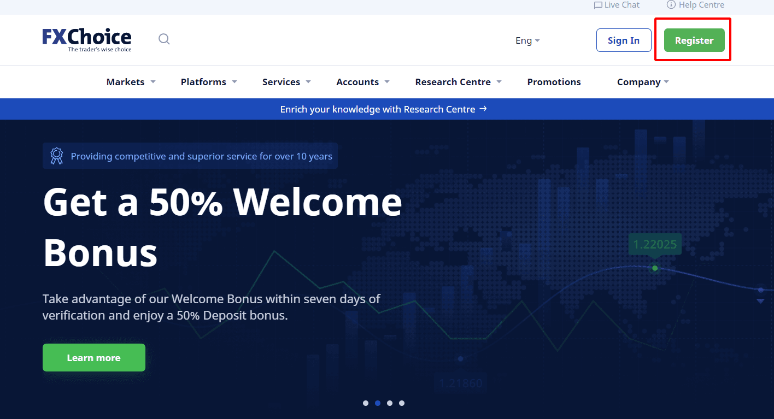Image resolution: width=774 pixels, height=419 pixels.
Task: Go to the Promotions page
Action: point(554,82)
